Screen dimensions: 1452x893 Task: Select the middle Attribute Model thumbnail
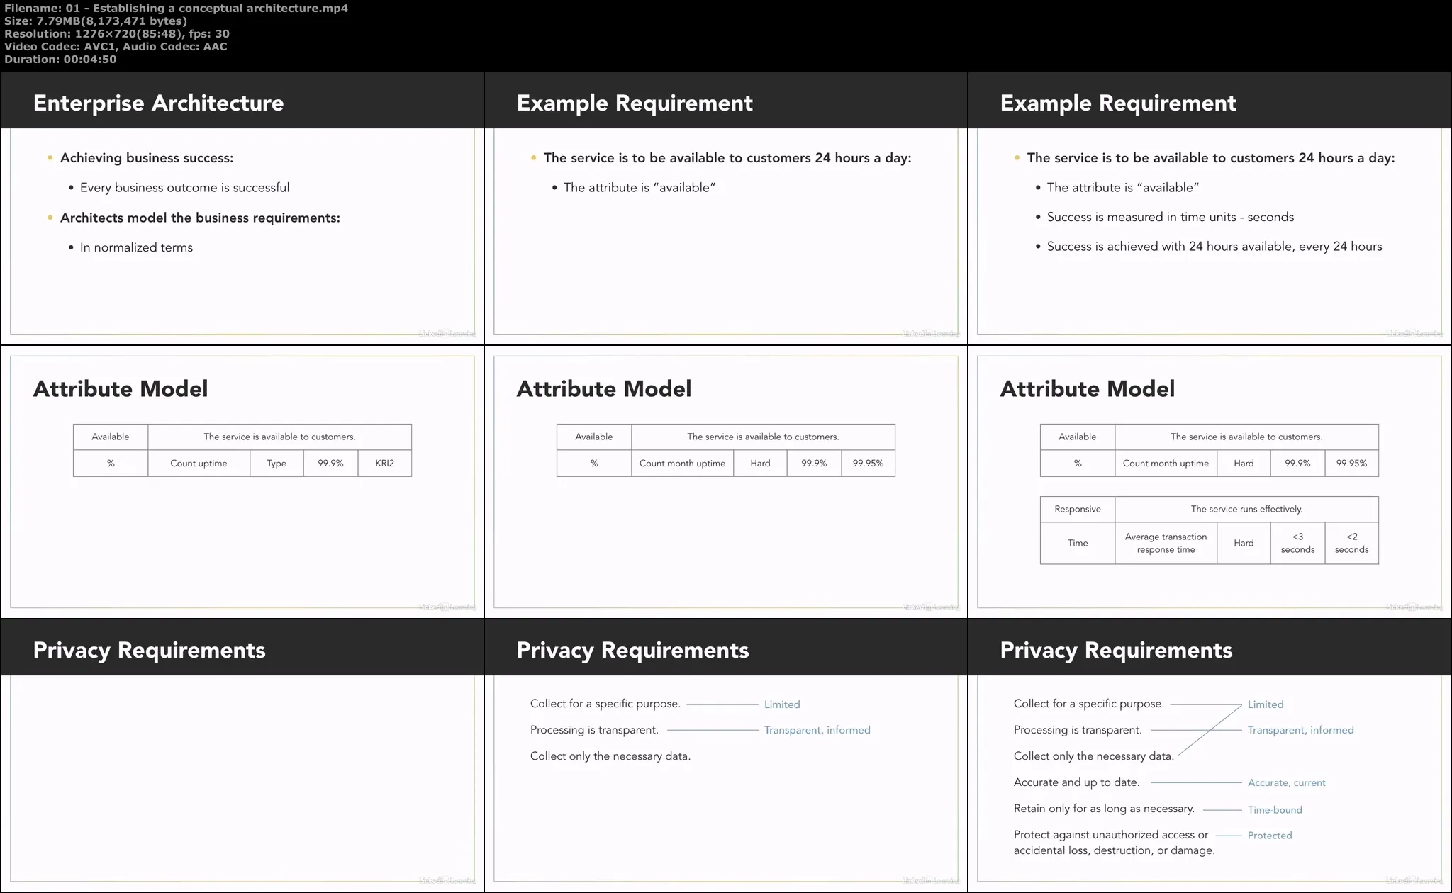(725, 482)
